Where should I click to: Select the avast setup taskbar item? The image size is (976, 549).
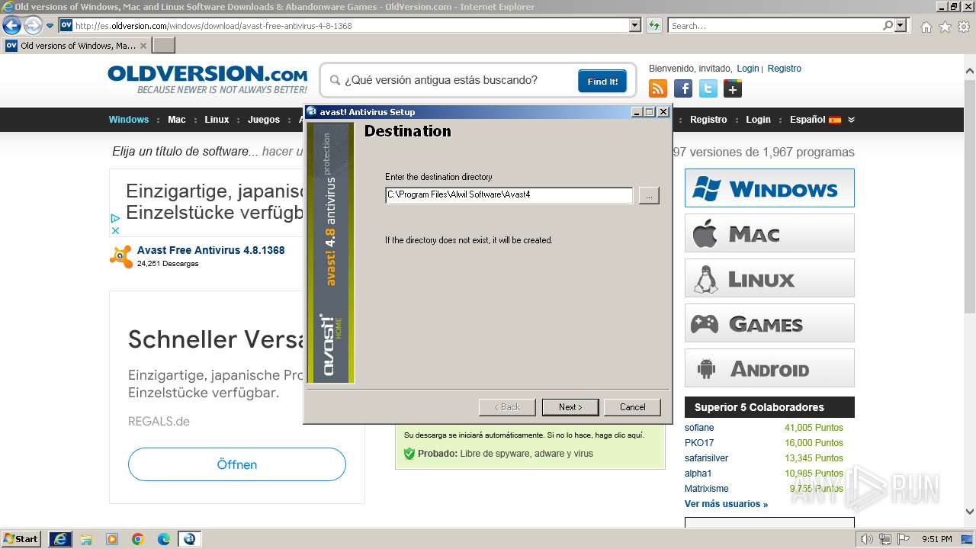189,539
